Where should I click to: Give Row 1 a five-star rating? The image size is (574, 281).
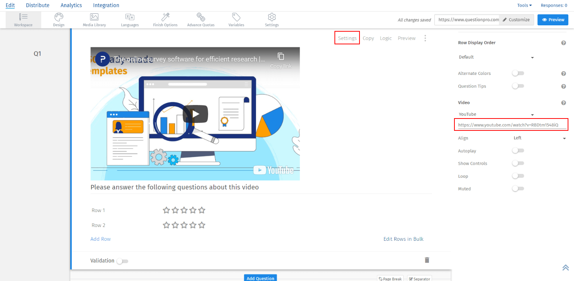point(202,210)
